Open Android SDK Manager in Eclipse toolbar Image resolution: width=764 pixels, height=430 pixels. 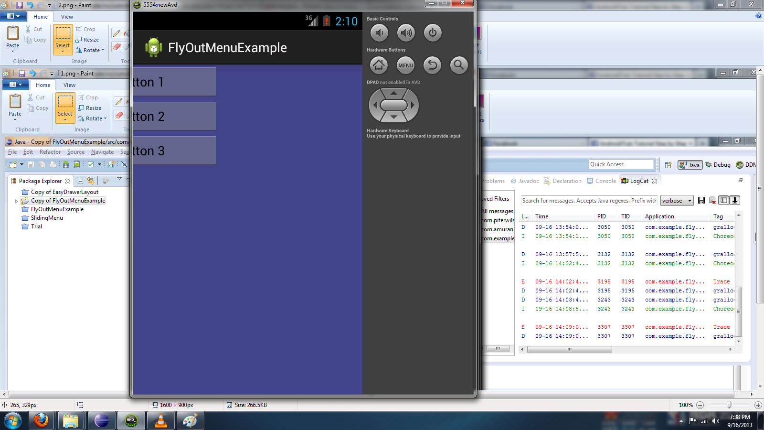(x=66, y=164)
